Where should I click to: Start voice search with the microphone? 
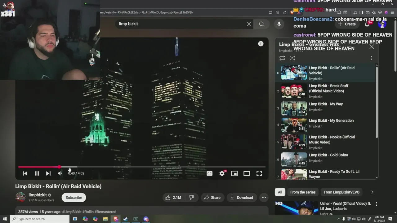(x=279, y=24)
